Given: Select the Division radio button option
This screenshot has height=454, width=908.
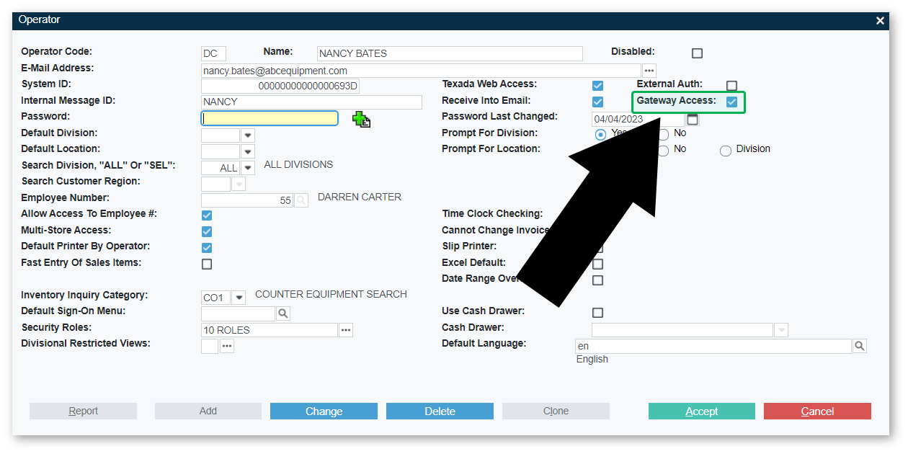Looking at the screenshot, I should pos(725,150).
